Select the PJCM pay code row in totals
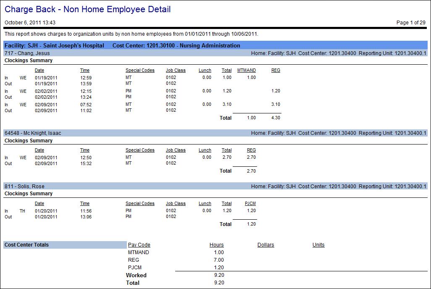This screenshot has width=431, height=289. [135, 268]
